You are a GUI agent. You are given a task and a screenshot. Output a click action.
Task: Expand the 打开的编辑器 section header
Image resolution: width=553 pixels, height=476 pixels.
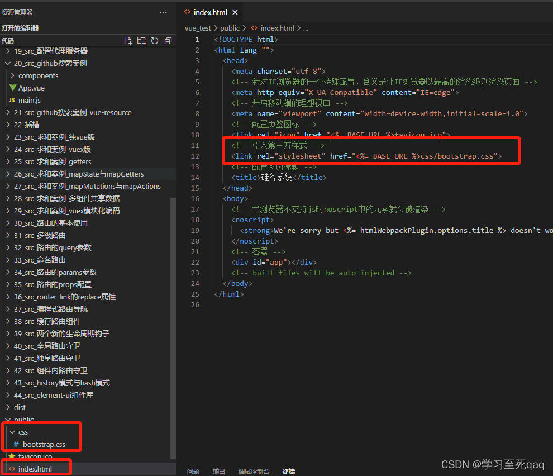click(20, 28)
